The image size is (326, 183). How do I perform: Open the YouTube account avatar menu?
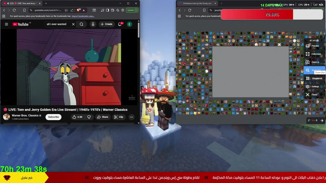(x=129, y=24)
